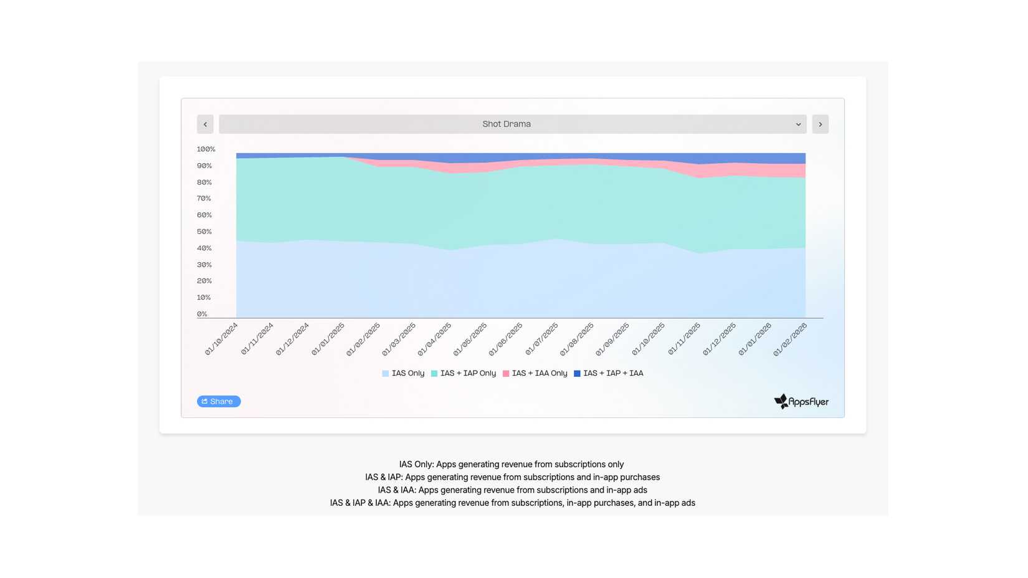Click the Share button
Screen dimensions: 1028x578
[219, 401]
